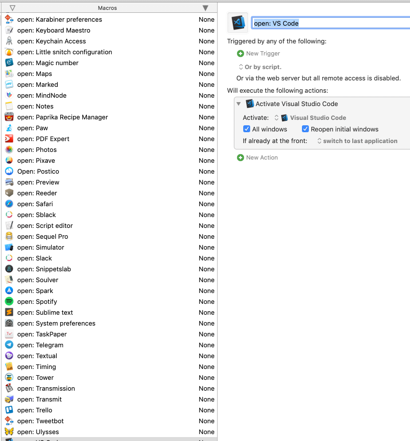Select the 'open: Tweetbot' macro
Image resolution: width=410 pixels, height=441 pixels.
[x=110, y=421]
